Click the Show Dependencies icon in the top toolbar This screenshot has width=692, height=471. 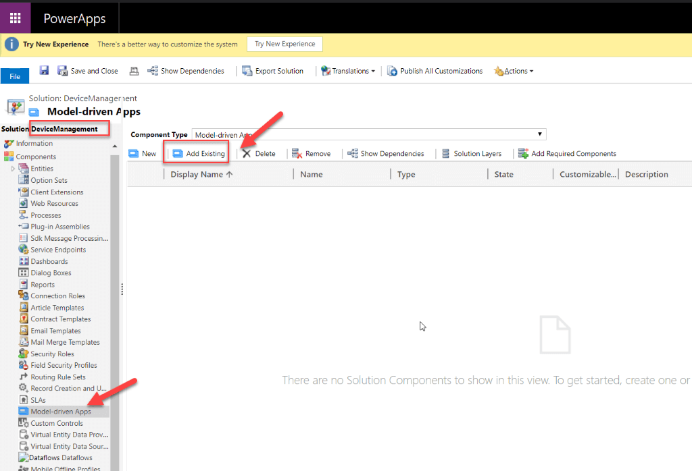(153, 70)
